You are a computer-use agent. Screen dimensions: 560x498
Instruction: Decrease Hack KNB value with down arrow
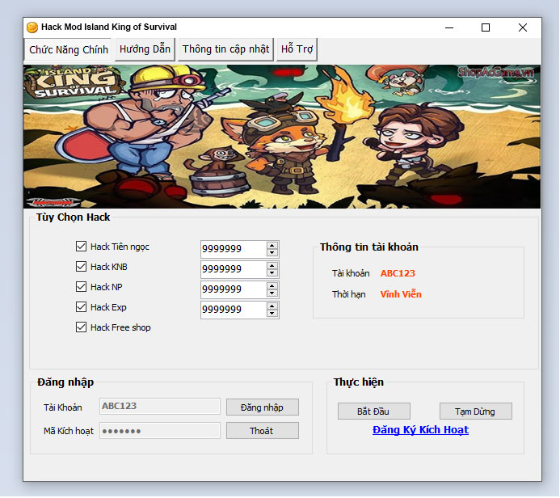pyautogui.click(x=272, y=273)
